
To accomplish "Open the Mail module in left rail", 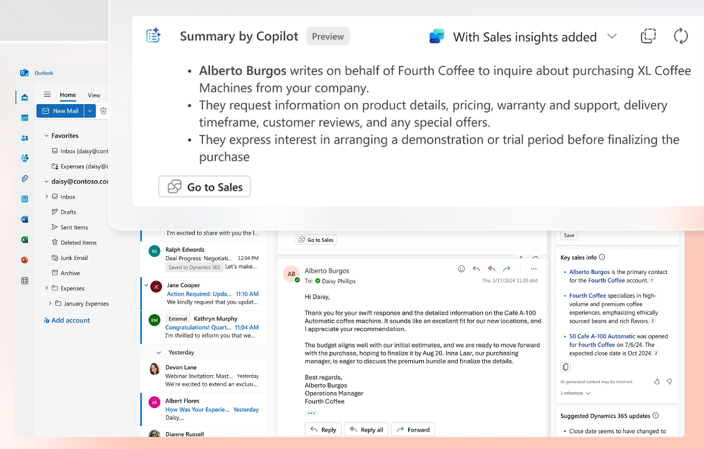I will point(25,97).
